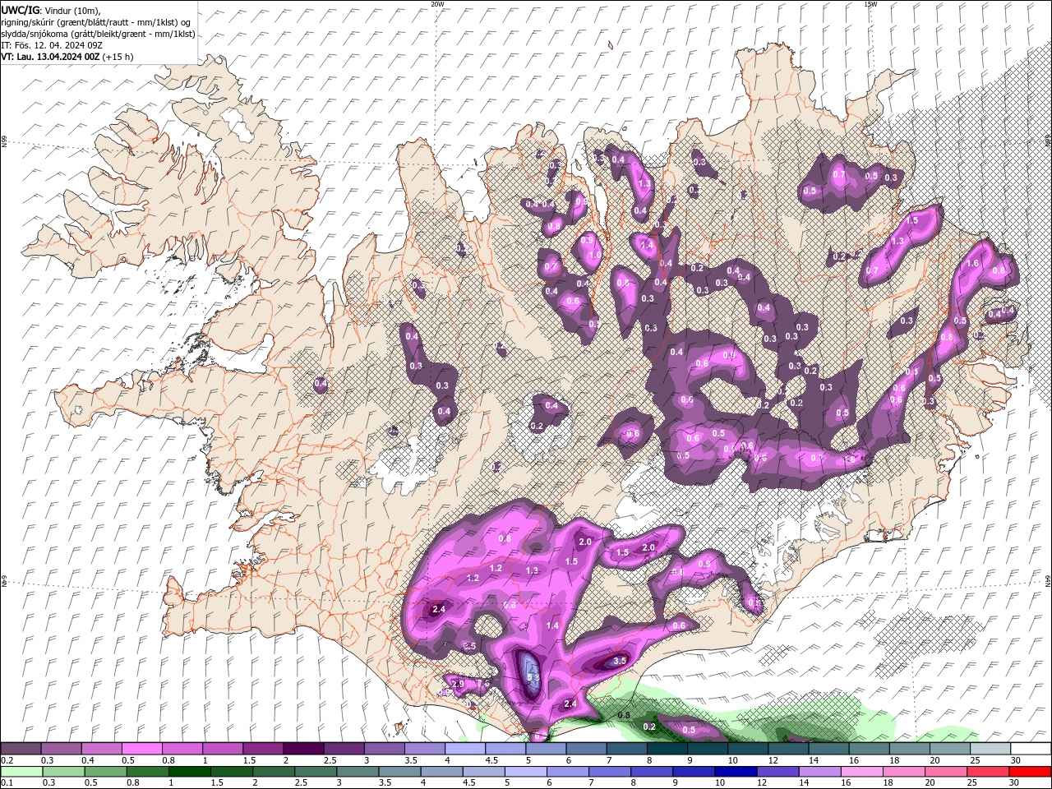
Task: Click the 'slydda/snjókoma (grátt/bleikt/grænt - mm/1klst)' line
Action: (98, 34)
